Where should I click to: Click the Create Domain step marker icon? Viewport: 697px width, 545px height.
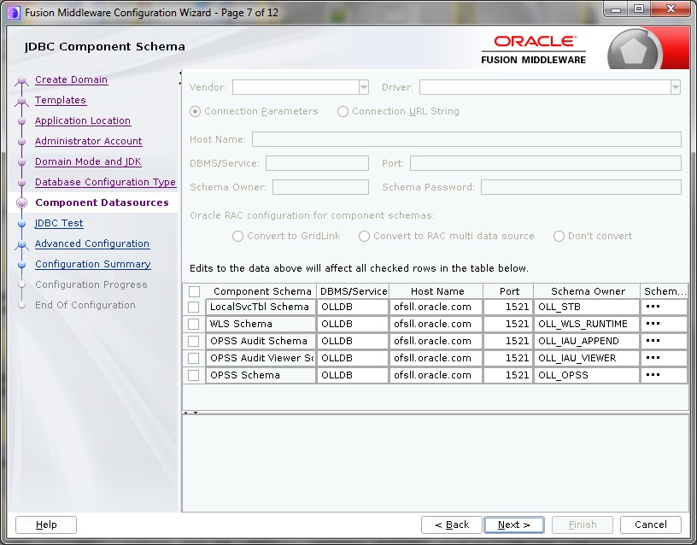point(22,81)
